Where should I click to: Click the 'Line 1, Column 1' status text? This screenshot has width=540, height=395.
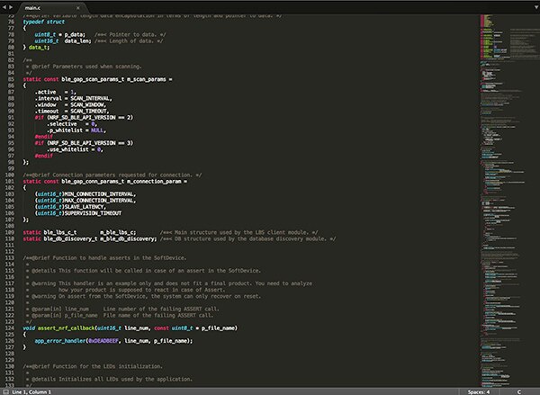(x=31, y=392)
